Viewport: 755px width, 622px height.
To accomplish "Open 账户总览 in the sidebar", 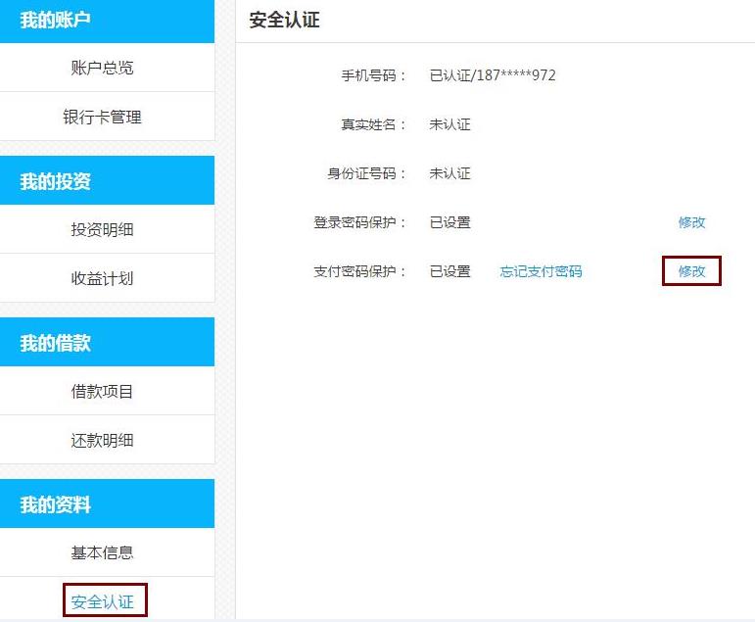I will click(102, 68).
